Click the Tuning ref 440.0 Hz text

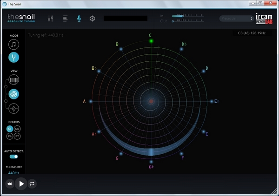(46, 35)
